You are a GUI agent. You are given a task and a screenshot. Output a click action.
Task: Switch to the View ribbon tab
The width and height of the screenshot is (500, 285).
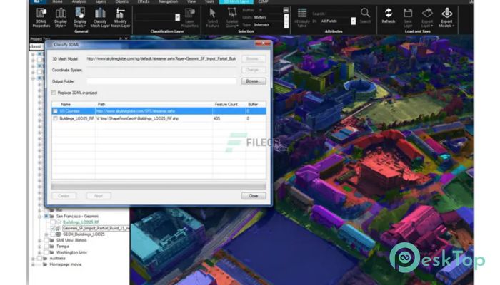tap(191, 1)
